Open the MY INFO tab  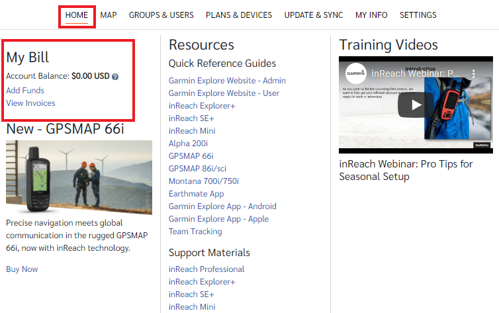tap(371, 15)
